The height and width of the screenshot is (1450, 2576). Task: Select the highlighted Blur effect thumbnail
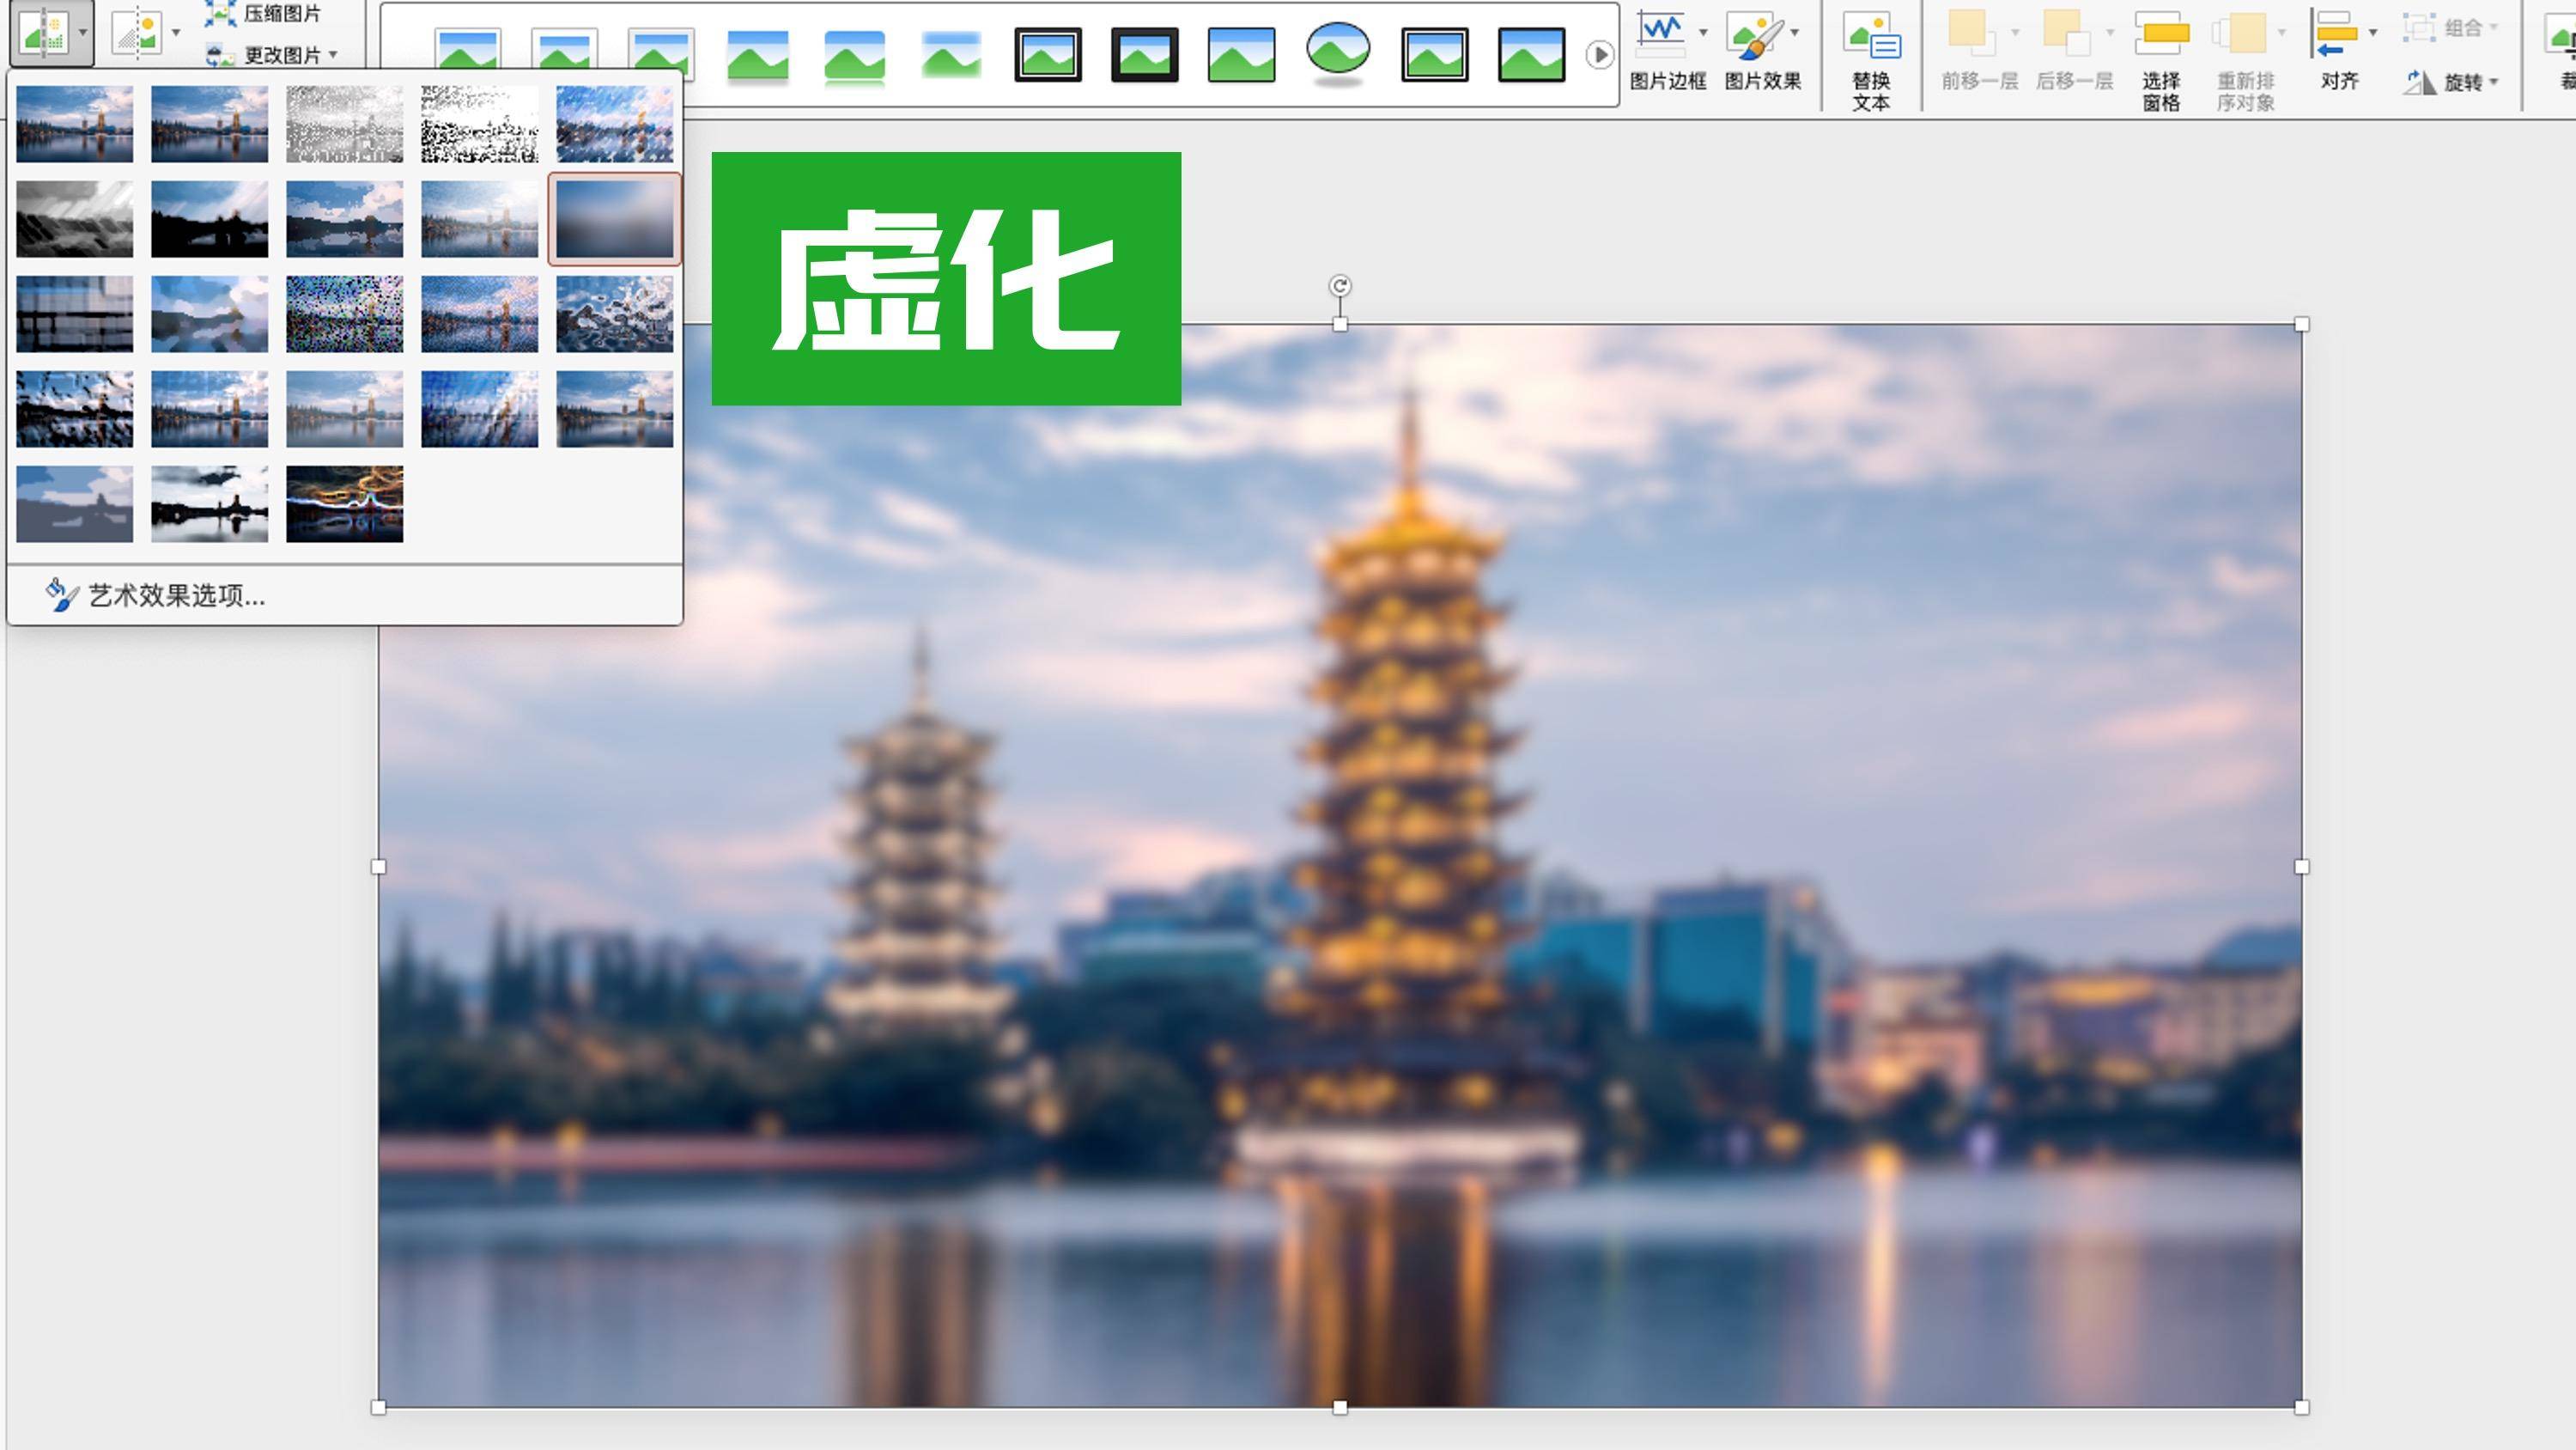coord(614,219)
